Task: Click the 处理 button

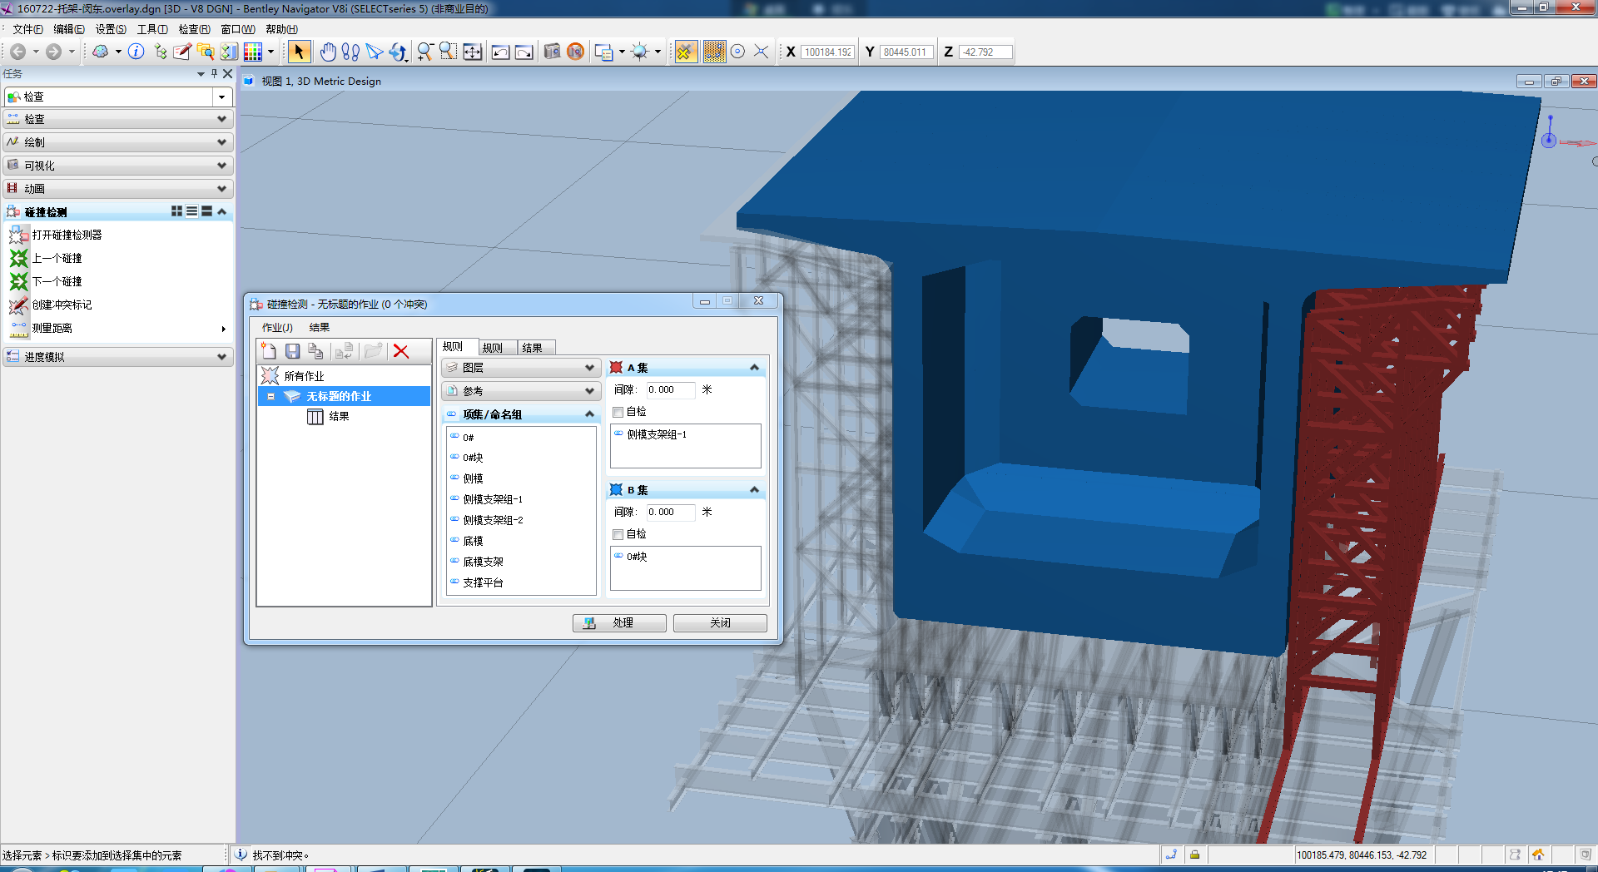Action: coord(619,622)
